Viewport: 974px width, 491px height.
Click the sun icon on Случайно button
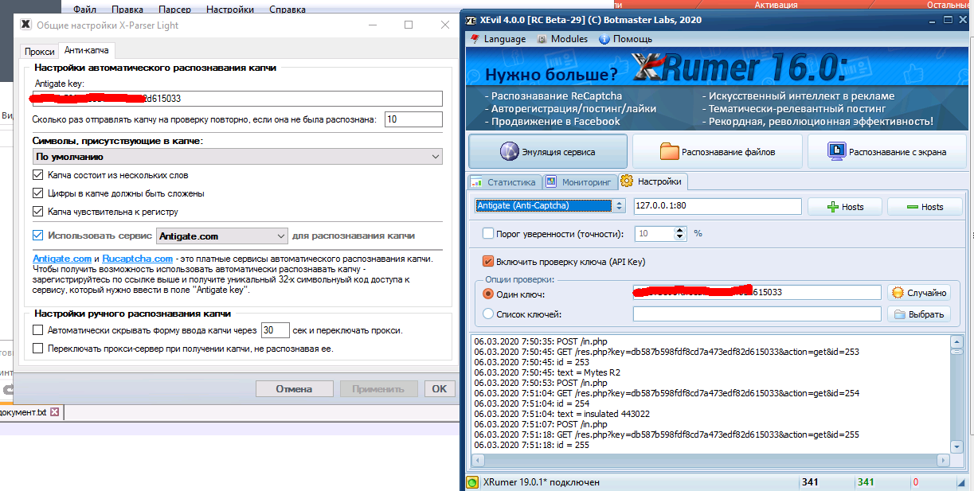pyautogui.click(x=898, y=293)
